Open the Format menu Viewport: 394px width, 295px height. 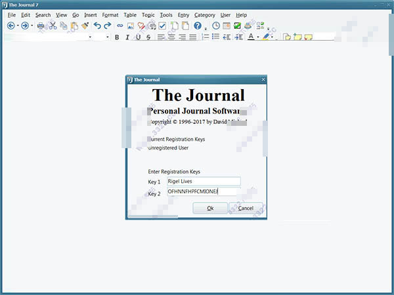pyautogui.click(x=110, y=15)
